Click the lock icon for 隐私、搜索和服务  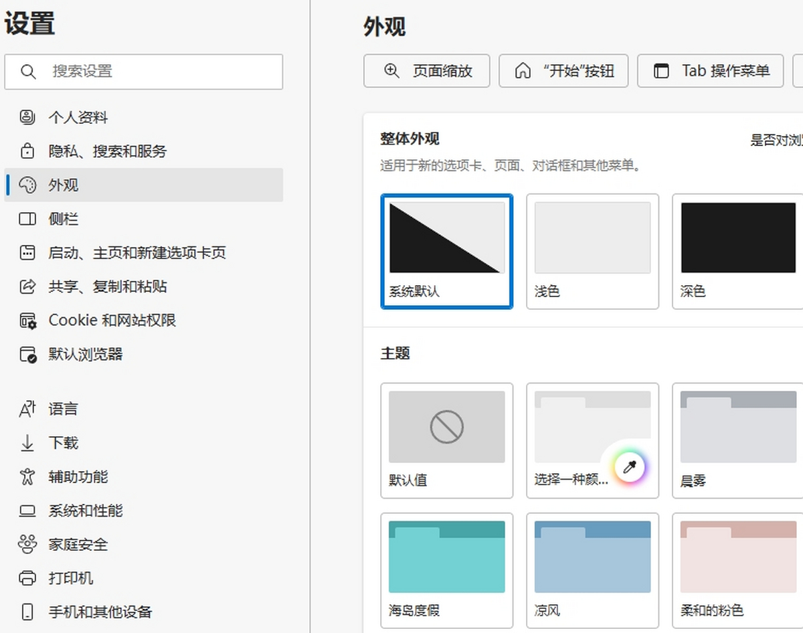tap(27, 151)
